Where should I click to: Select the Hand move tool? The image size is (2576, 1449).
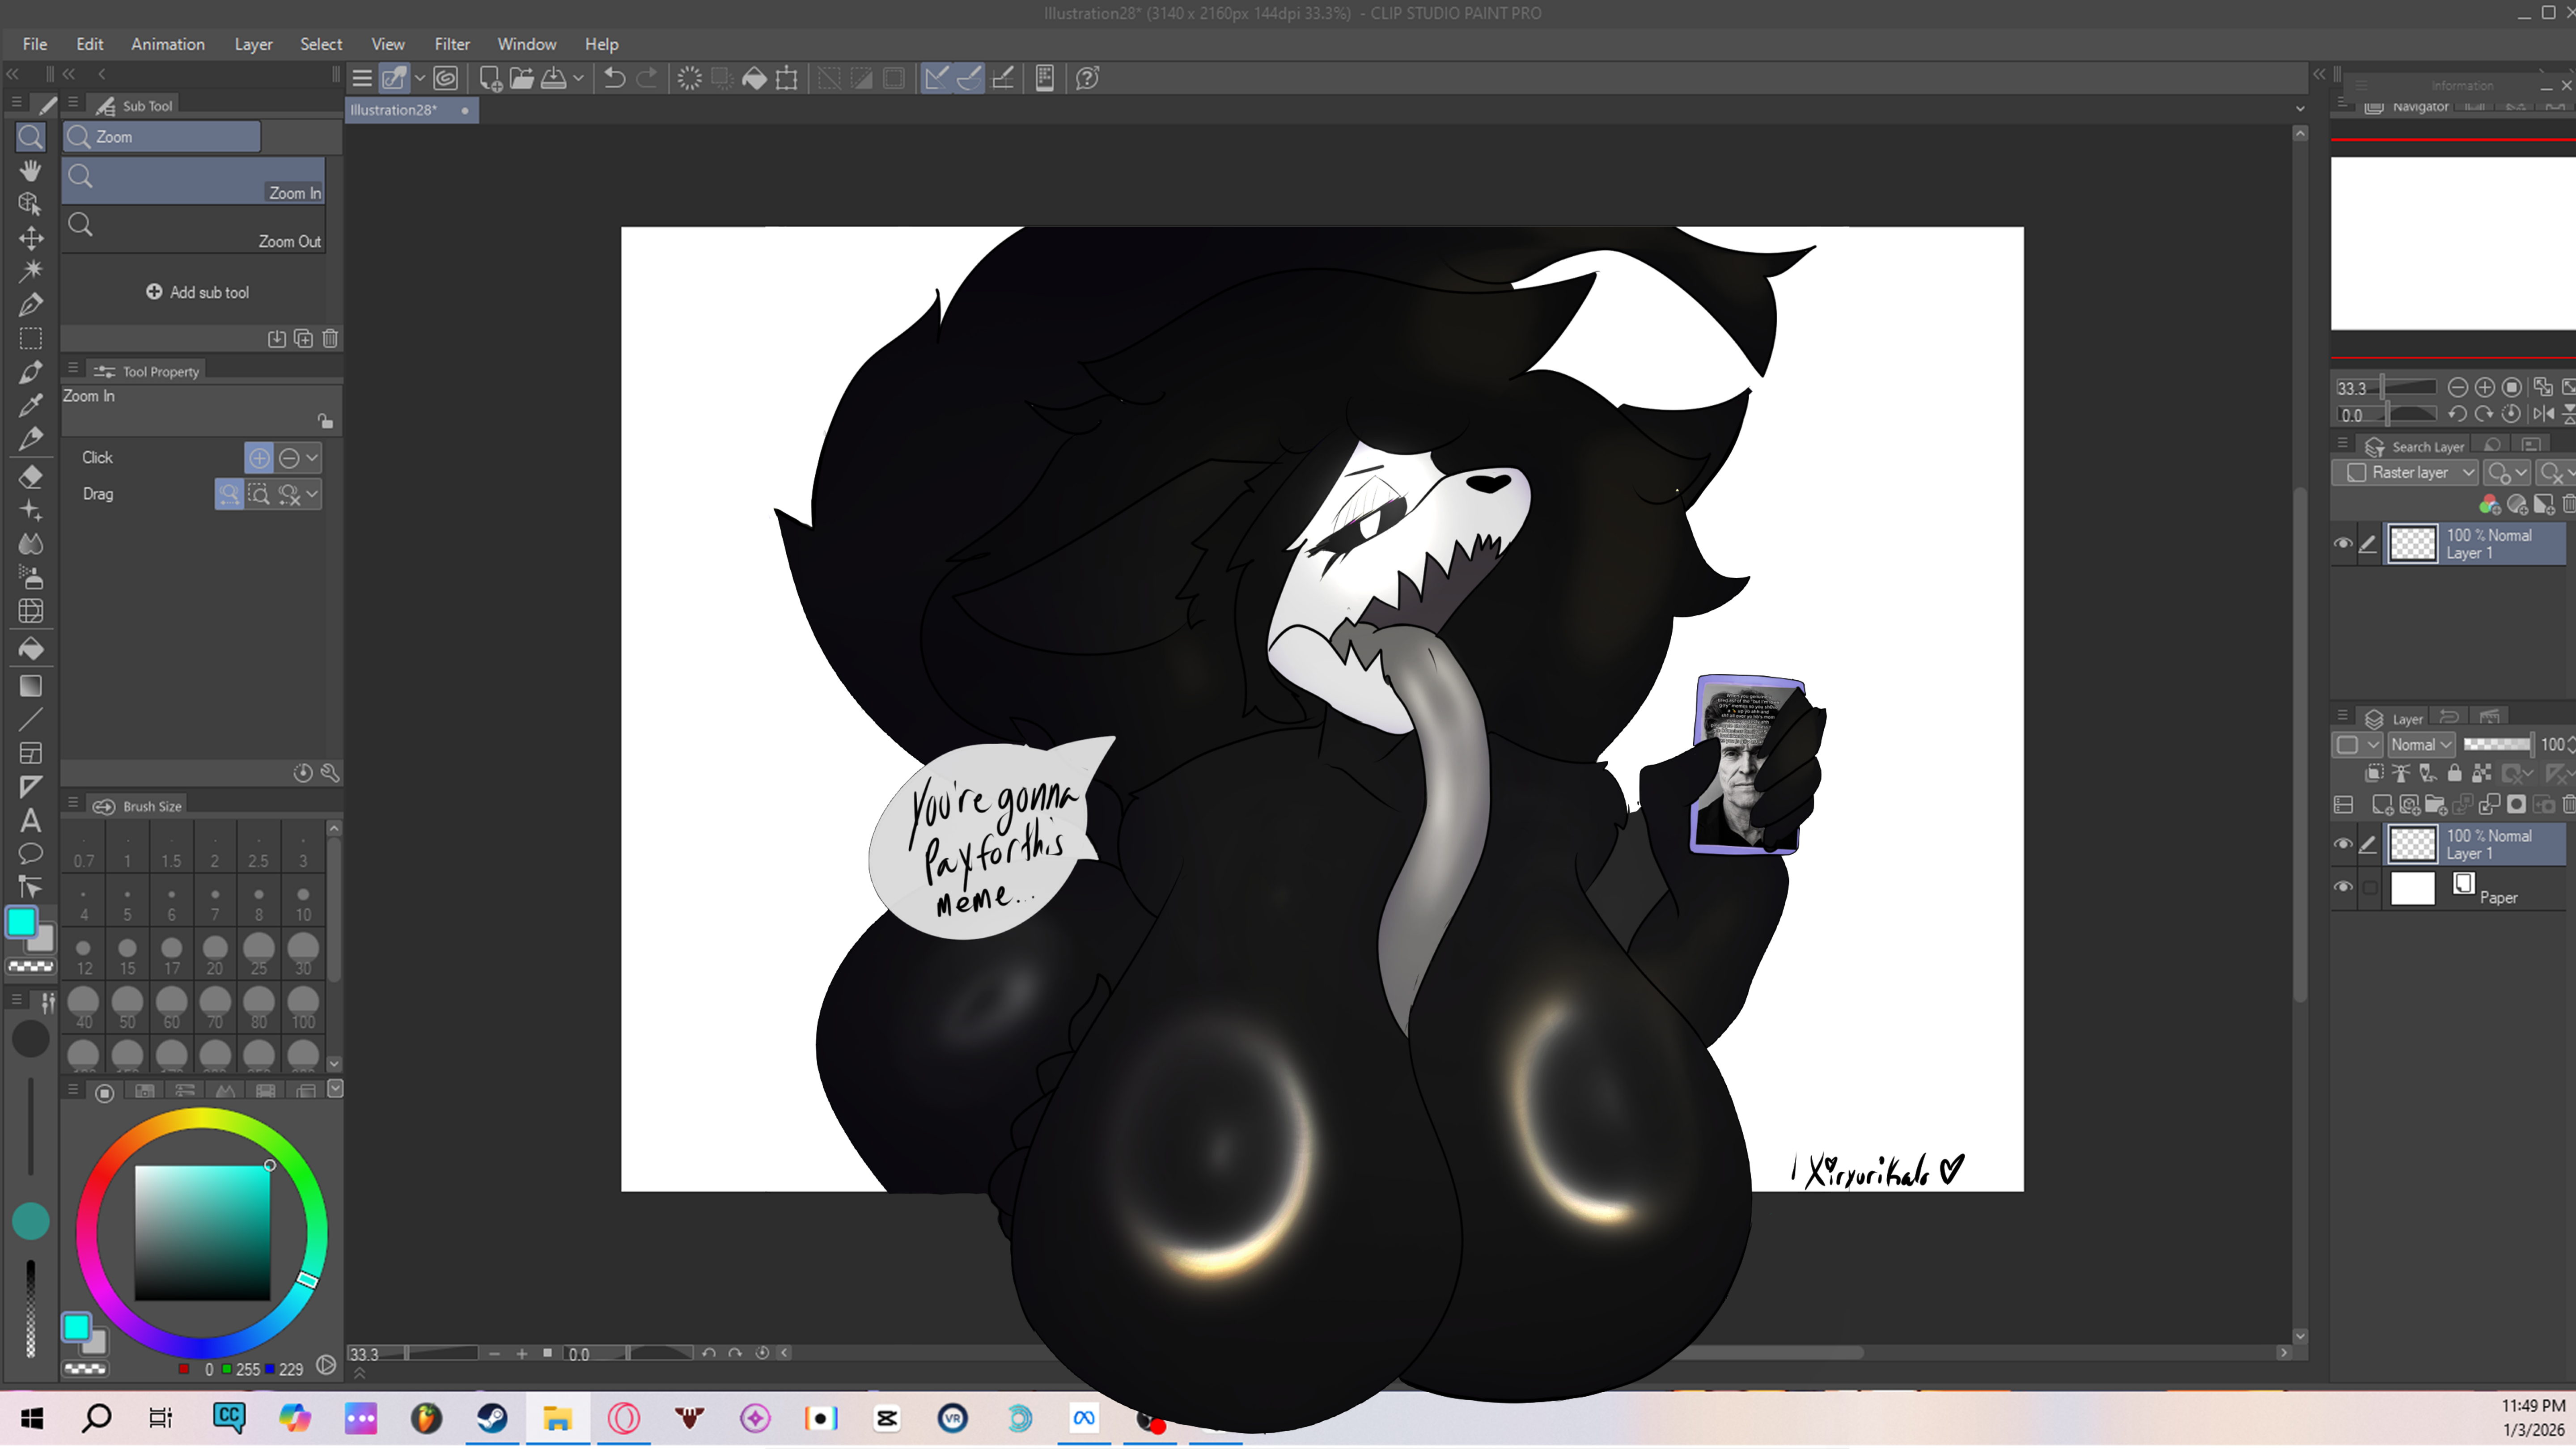click(30, 170)
